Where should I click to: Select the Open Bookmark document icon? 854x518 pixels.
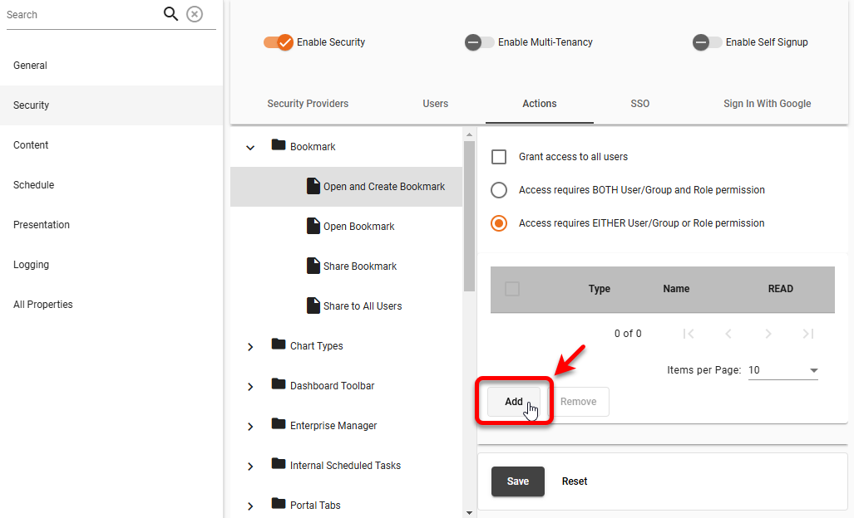(314, 226)
